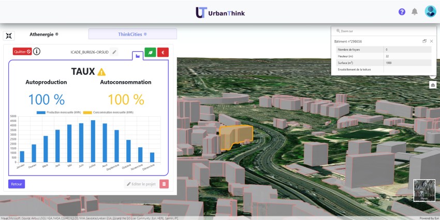Image resolution: width=440 pixels, height=220 pixels.
Task: Click the TAUX warning triangle icon
Action: pos(101,72)
